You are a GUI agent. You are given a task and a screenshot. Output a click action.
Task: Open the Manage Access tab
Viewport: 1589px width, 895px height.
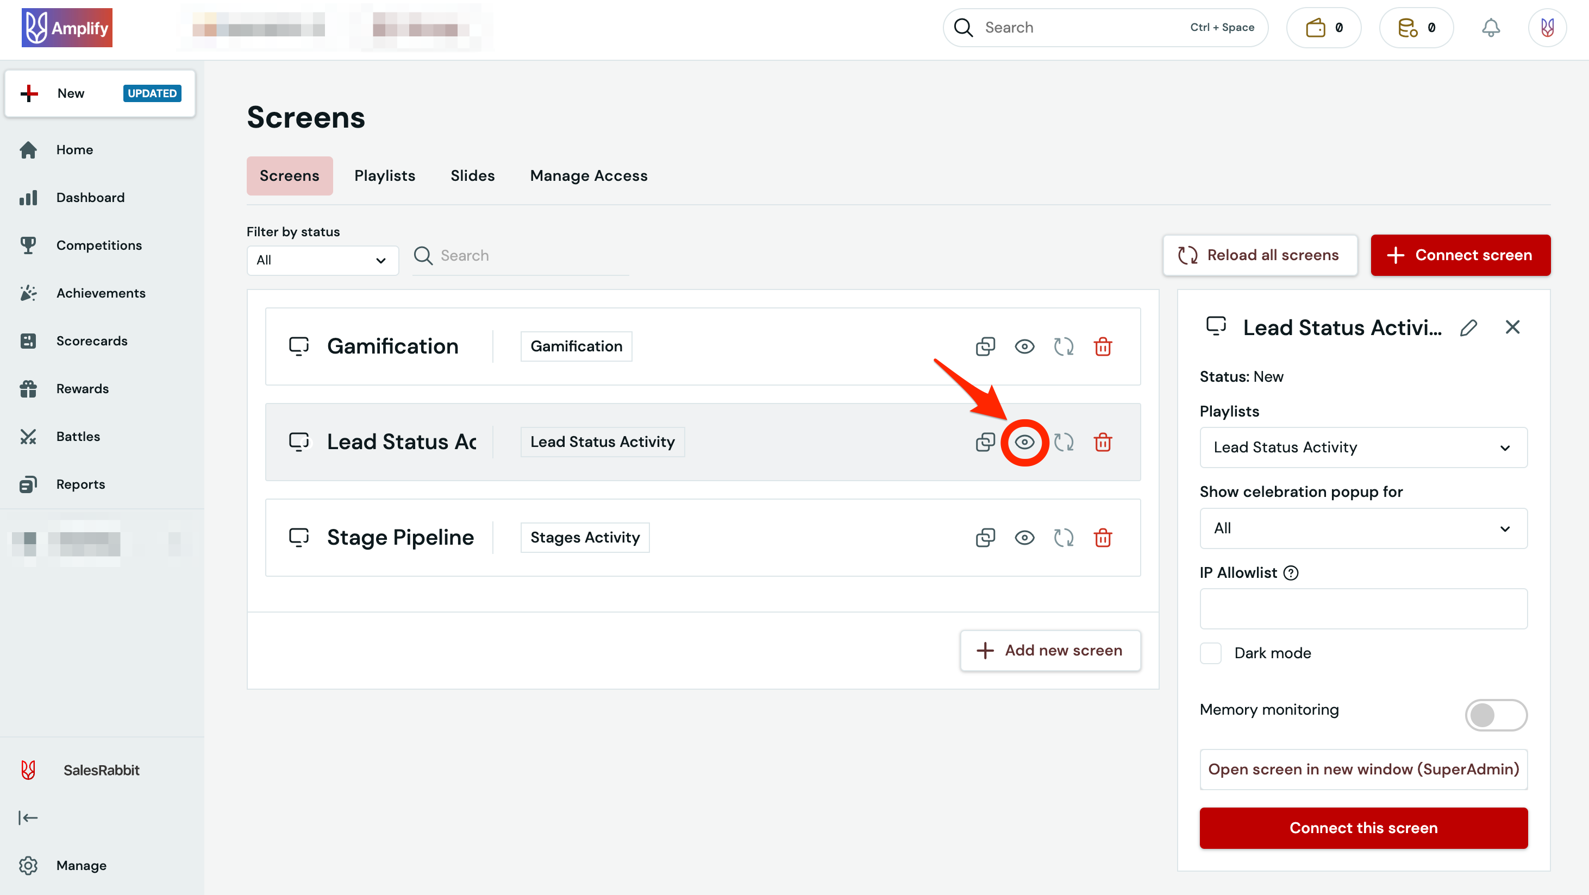coord(589,175)
